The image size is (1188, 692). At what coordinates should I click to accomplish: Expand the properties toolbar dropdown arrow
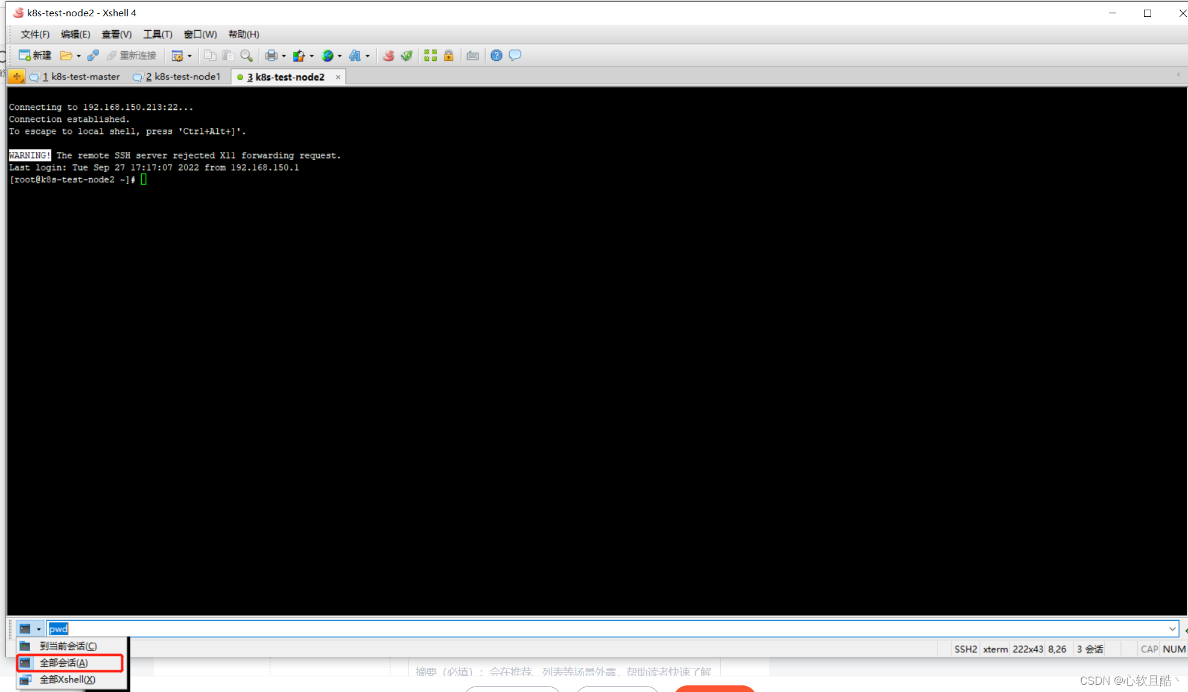pos(189,56)
